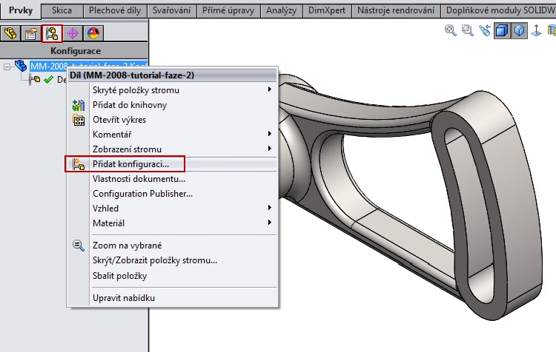This screenshot has width=556, height=352.
Task: Open the PropertyManager tab icon
Action: [31, 33]
